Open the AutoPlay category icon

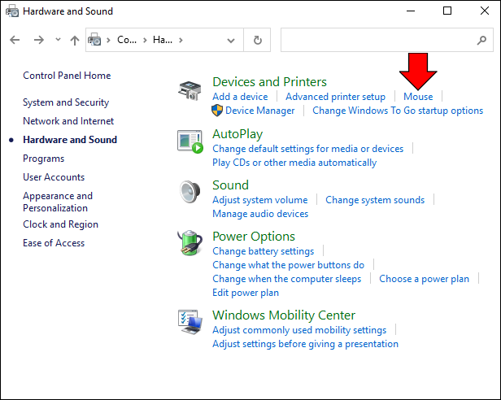(190, 140)
